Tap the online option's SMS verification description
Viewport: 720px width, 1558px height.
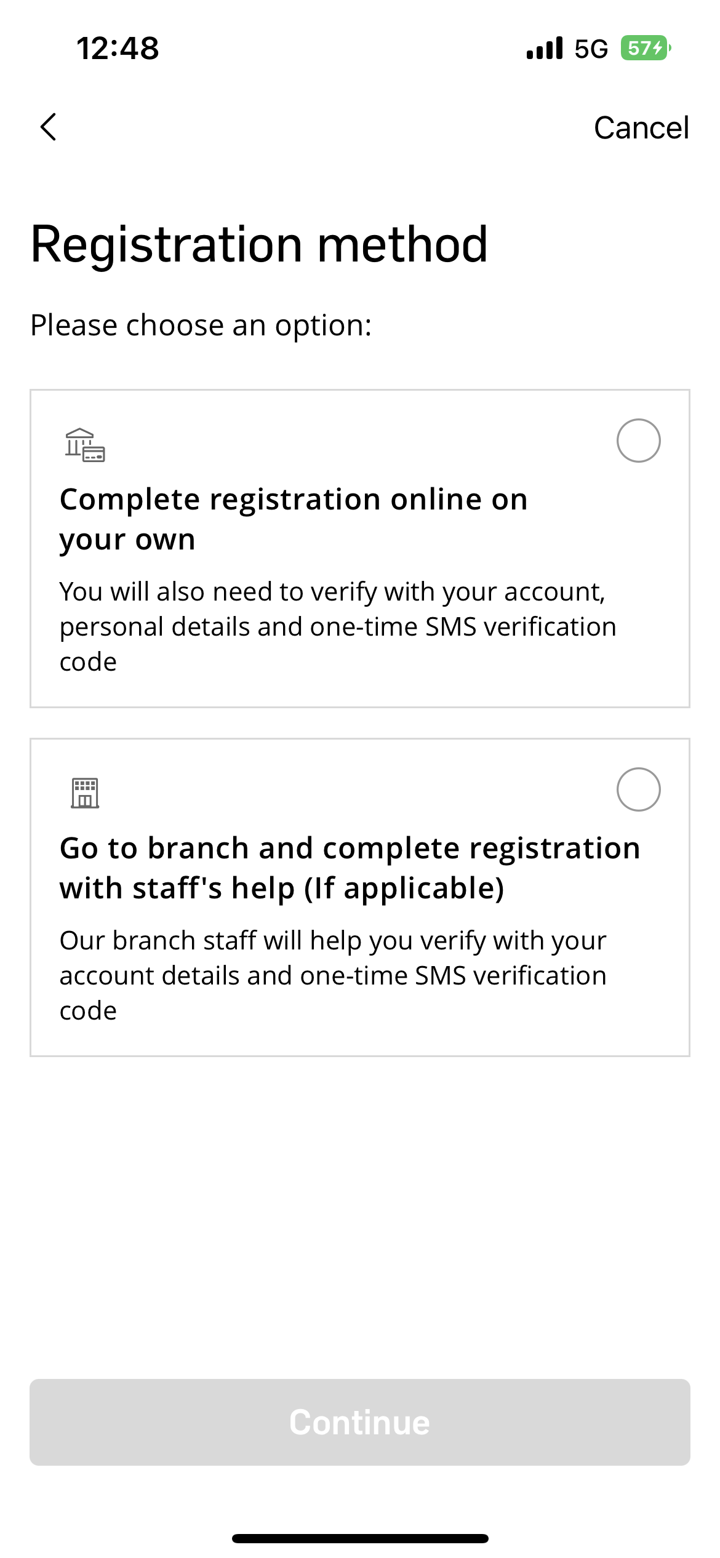point(337,626)
